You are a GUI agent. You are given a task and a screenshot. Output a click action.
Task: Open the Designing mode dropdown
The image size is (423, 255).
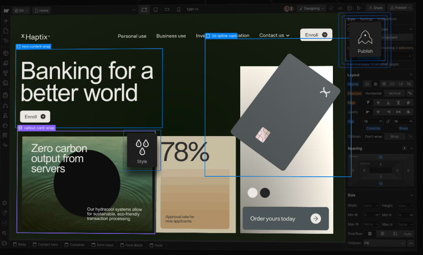(x=311, y=8)
